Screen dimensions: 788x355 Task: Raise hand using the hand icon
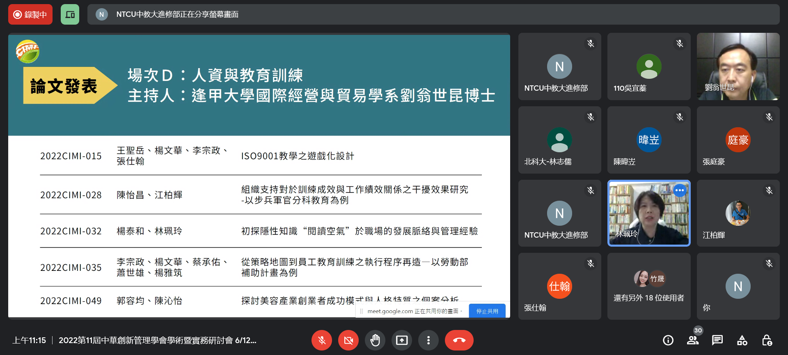coord(375,340)
